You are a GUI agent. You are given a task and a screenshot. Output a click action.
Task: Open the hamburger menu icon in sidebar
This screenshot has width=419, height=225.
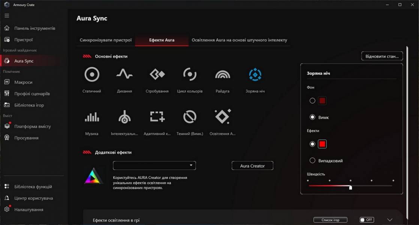(x=7, y=15)
